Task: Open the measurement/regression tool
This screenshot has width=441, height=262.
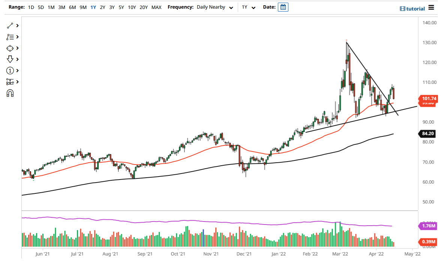Action: 10,82
